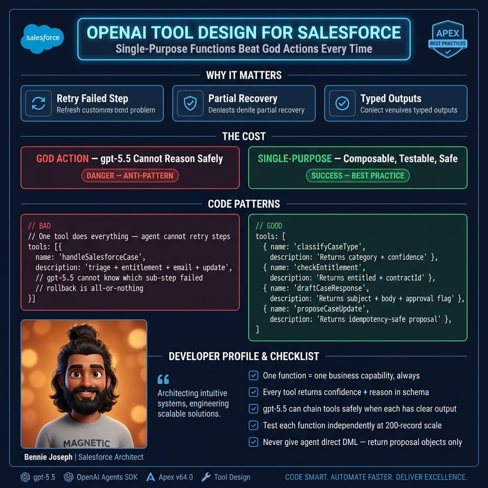
Task: Click the blue quotation mark icon
Action: click(x=163, y=379)
